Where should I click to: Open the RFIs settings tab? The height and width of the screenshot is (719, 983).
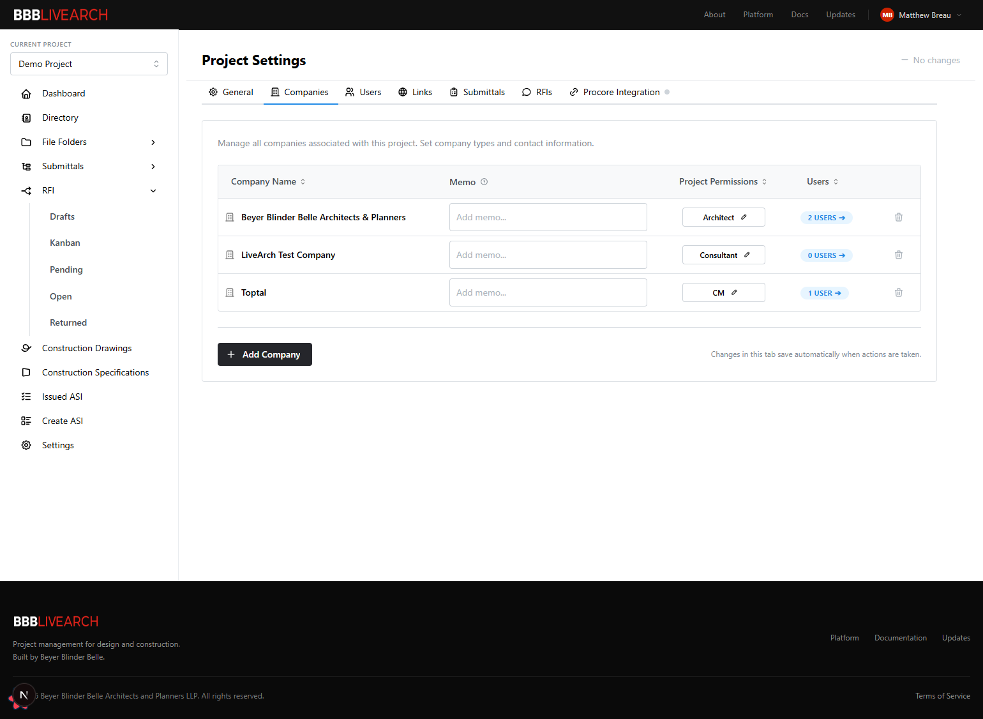coord(537,92)
